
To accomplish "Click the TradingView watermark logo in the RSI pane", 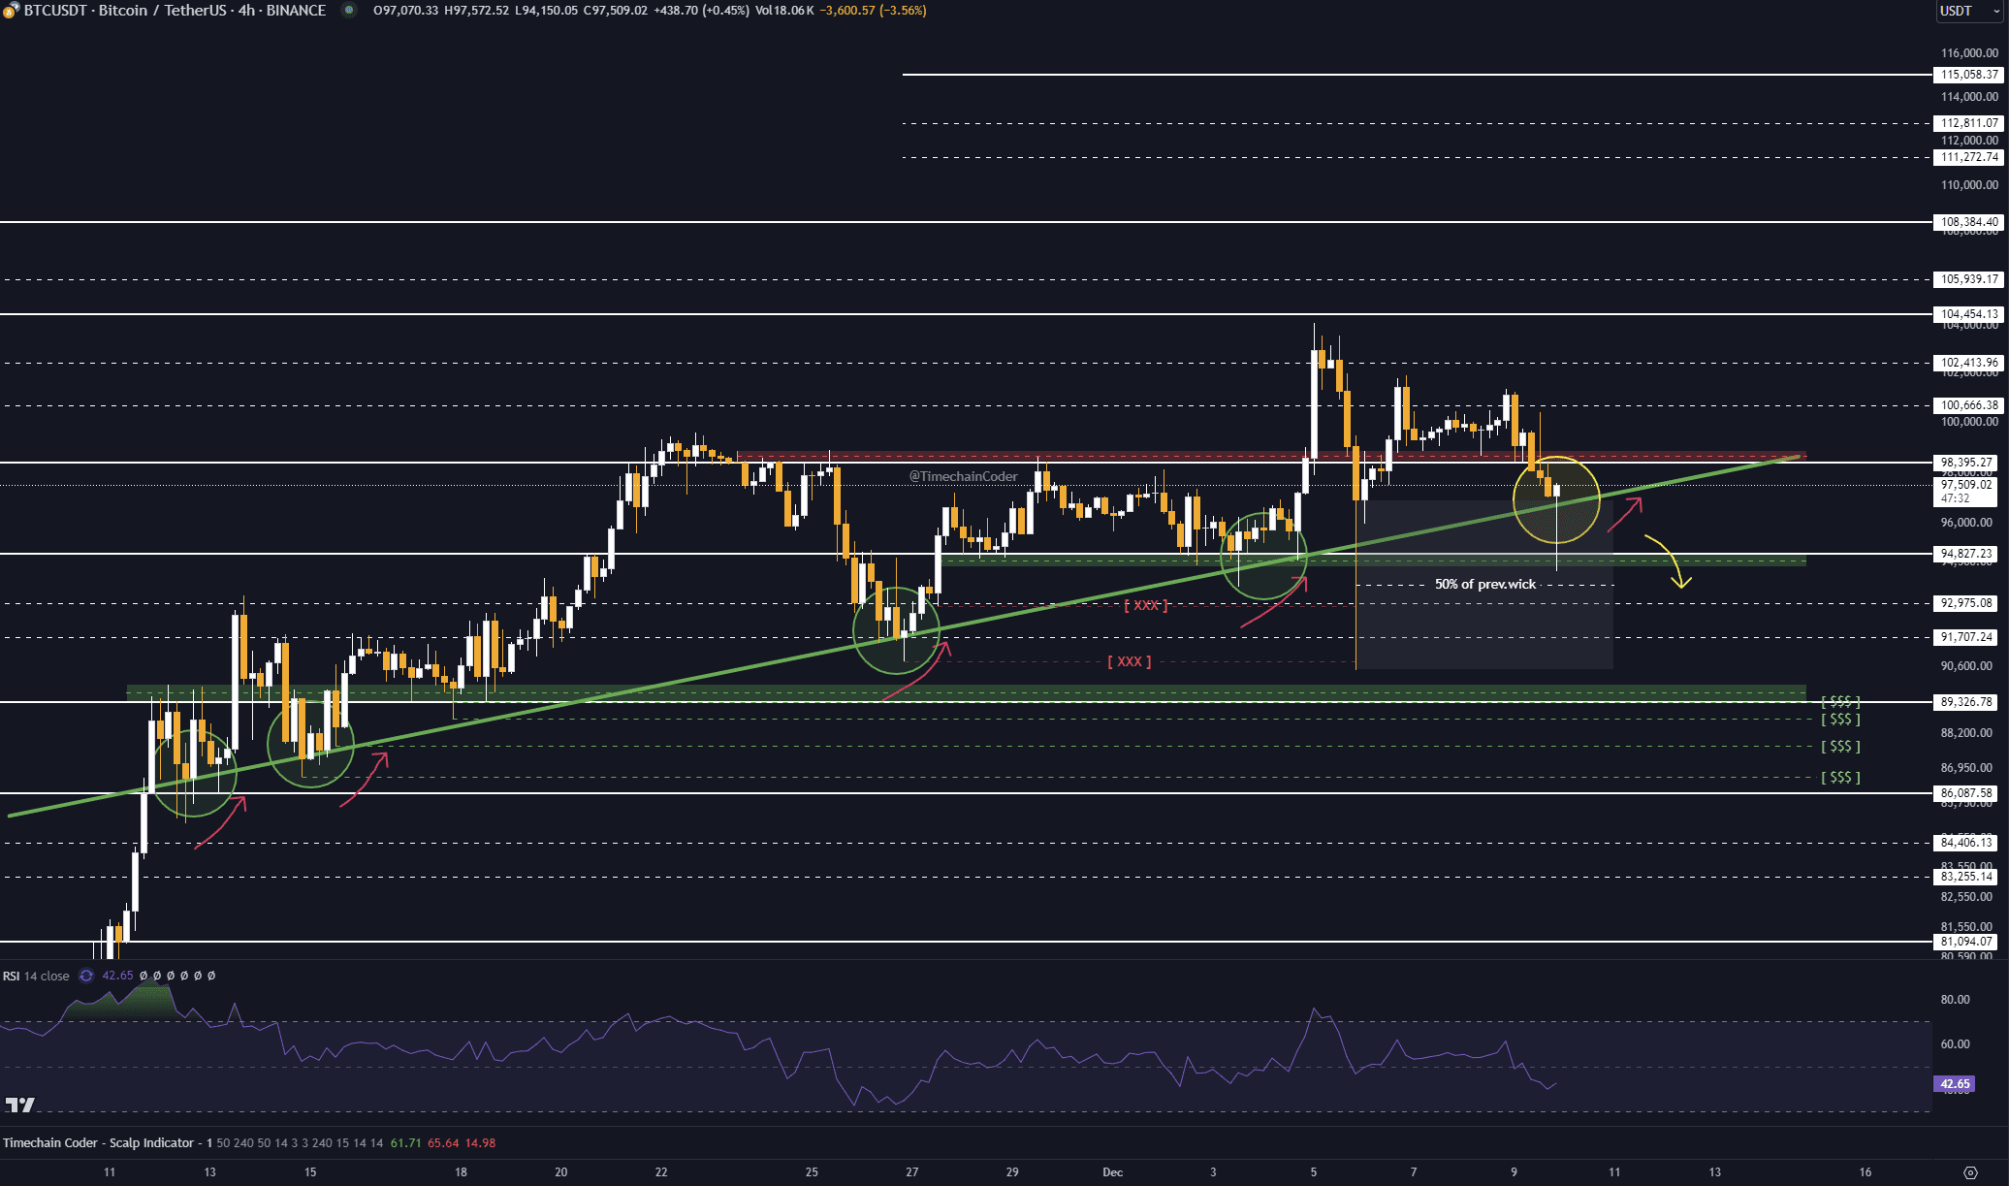I will (21, 1106).
